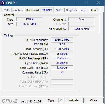105x104 pixels.
Task: Click the CPU-Z app icon in title bar
Action: (x=3, y=3)
